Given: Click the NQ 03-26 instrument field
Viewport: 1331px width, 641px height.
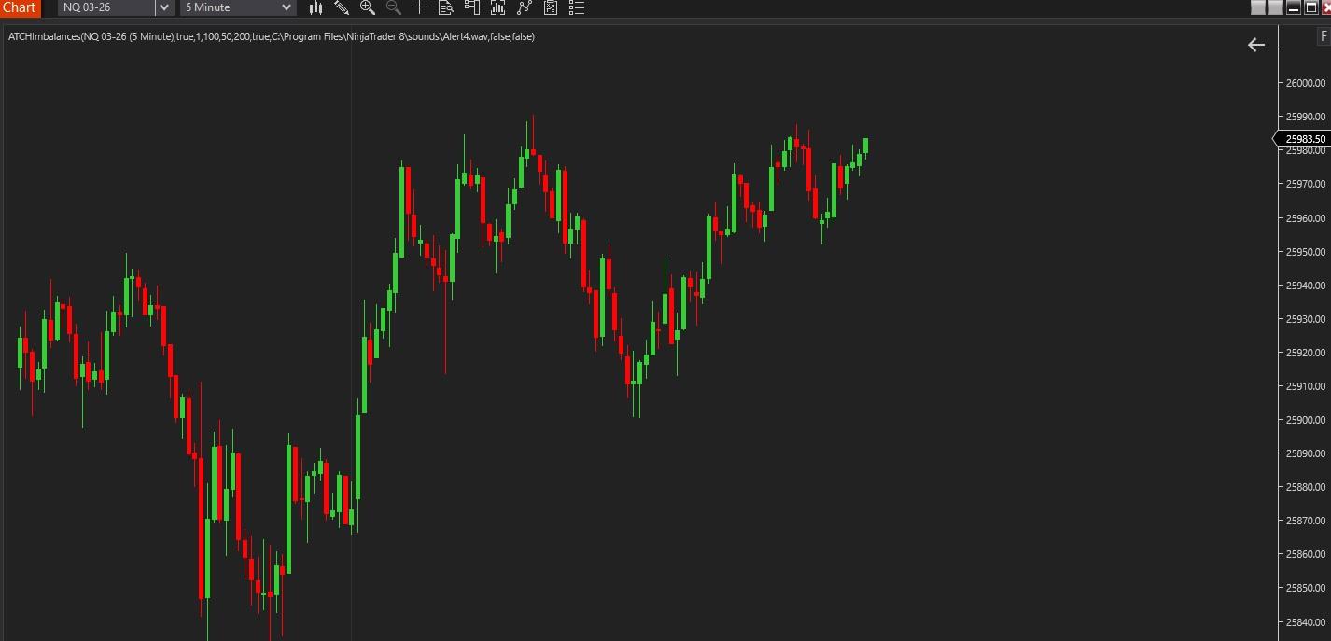Looking at the screenshot, I should 105,7.
